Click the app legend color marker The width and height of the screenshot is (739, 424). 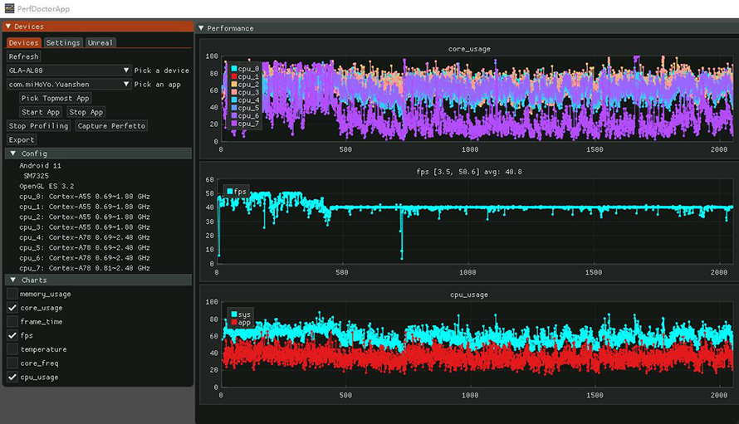[x=235, y=322]
